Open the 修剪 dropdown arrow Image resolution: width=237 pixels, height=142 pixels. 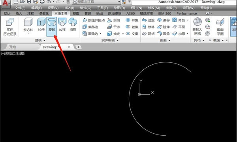point(187,20)
